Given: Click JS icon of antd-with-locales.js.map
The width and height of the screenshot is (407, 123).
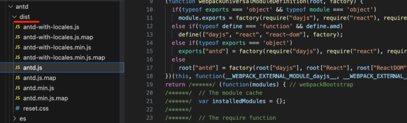Looking at the screenshot, I should [x=17, y=37].
